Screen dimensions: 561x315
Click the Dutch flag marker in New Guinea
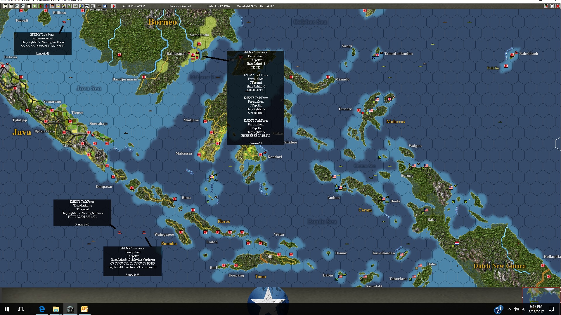click(457, 243)
